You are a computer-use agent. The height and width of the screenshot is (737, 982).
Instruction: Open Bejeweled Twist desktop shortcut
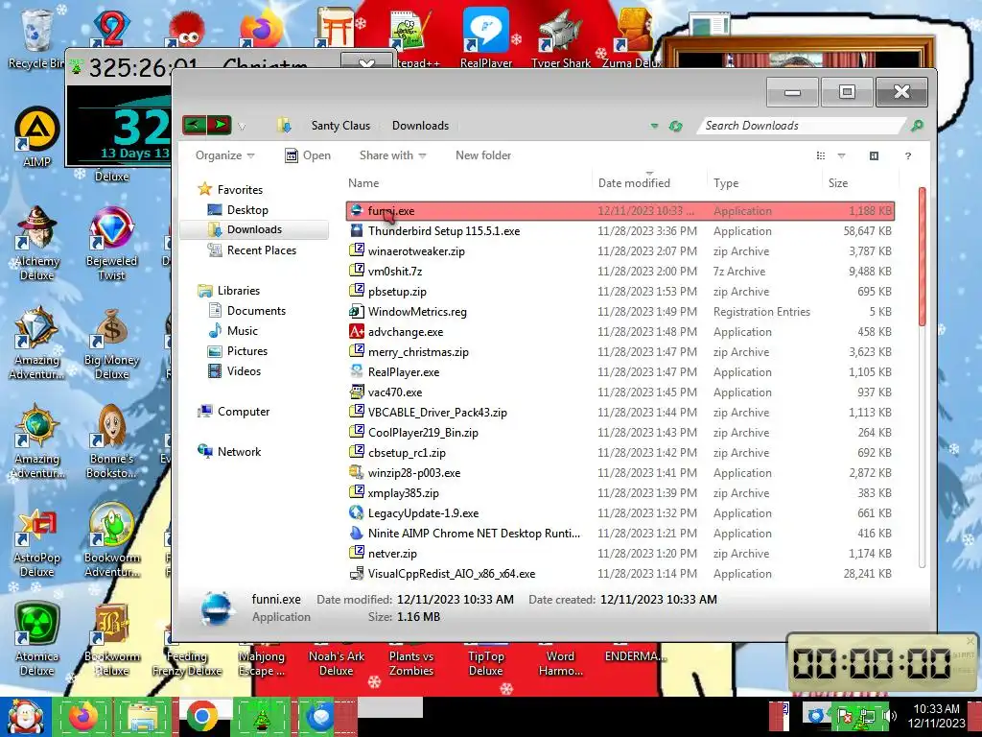[x=111, y=243]
